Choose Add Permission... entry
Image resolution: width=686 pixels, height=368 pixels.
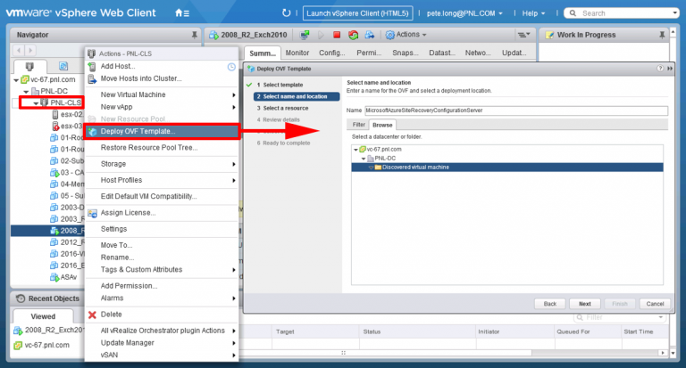coord(129,286)
